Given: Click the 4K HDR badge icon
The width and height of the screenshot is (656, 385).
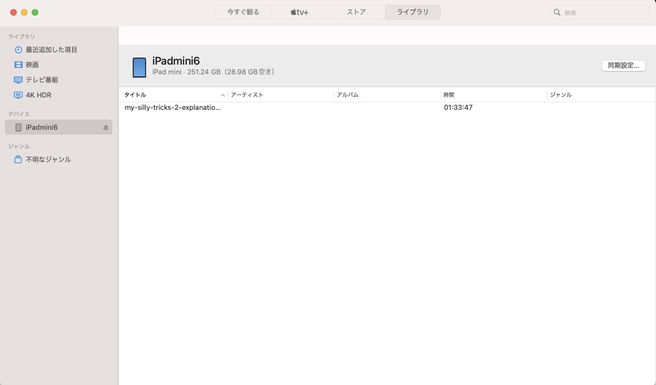Looking at the screenshot, I should (18, 95).
